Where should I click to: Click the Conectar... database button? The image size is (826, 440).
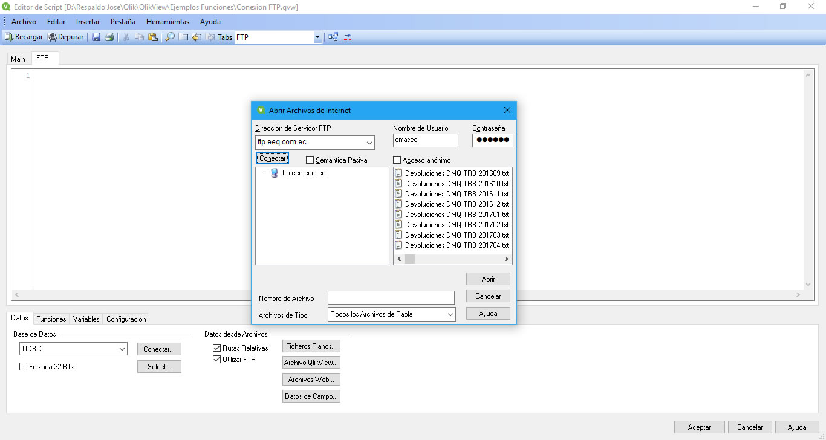pyautogui.click(x=159, y=349)
